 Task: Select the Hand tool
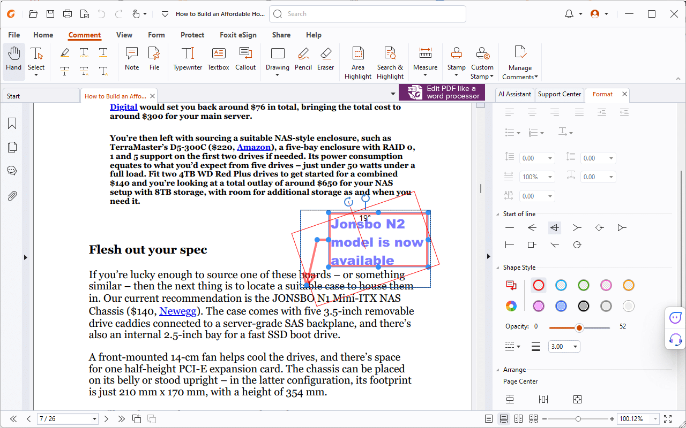(13, 59)
